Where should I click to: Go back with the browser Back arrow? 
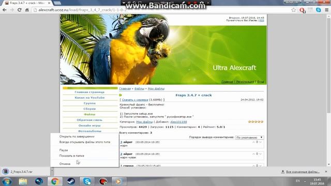[5, 10]
